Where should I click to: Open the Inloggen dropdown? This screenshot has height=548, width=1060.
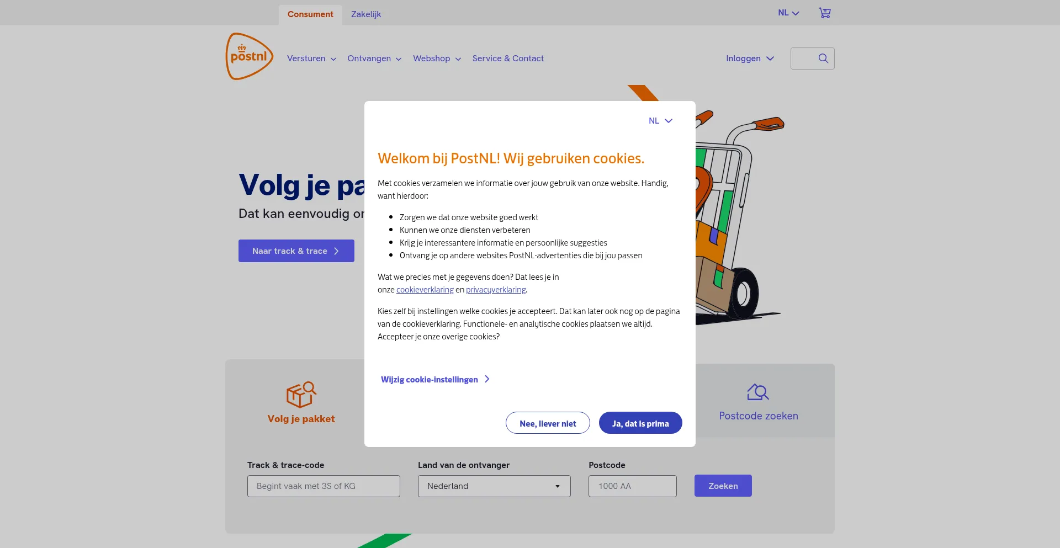point(749,58)
